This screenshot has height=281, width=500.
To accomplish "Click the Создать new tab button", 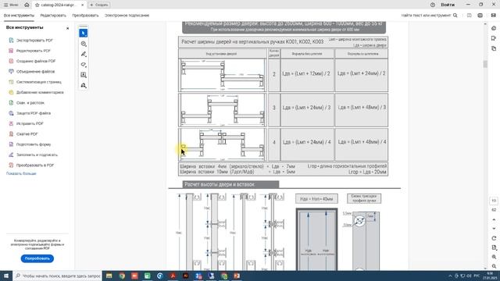I will click(x=99, y=5).
